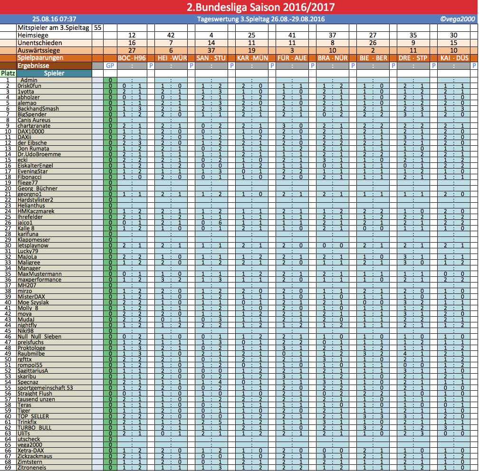Select the 'KAI · DÜS' match header
Viewport: 479px width, 471px height.
pos(454,58)
